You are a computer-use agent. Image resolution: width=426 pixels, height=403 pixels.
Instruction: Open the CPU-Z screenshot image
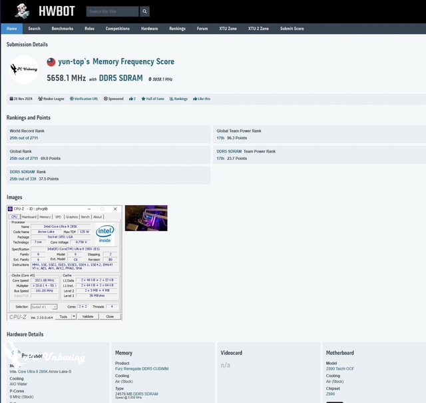tap(64, 262)
